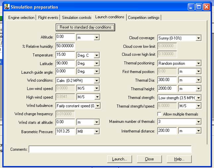This screenshot has width=214, height=168.
Task: Click the Altitude value field
Action: point(65,38)
